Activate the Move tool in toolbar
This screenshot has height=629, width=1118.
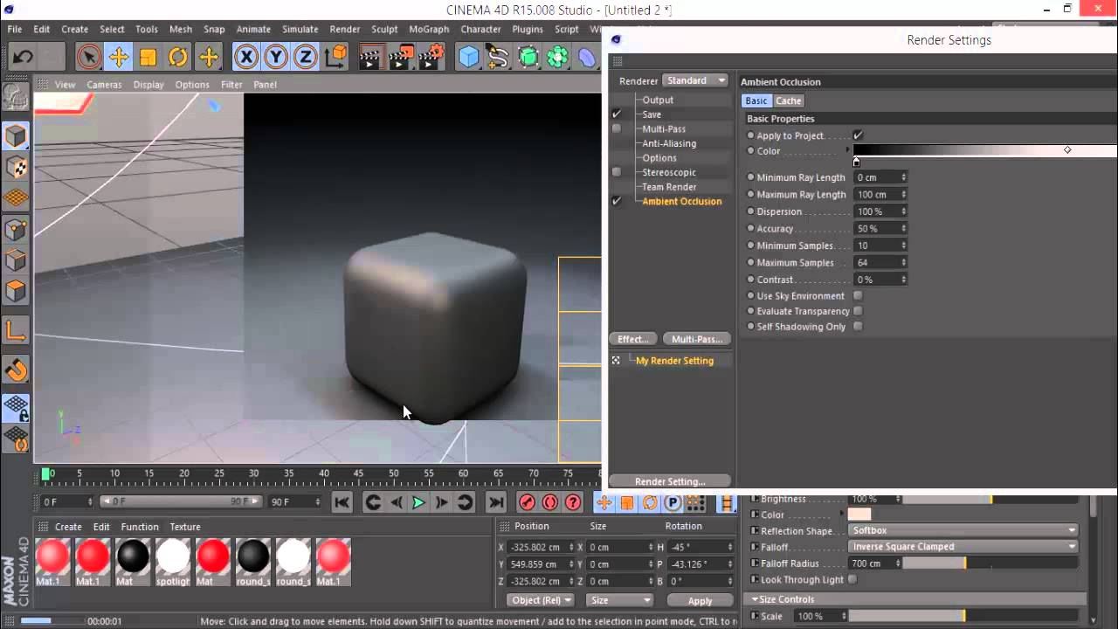click(x=119, y=58)
